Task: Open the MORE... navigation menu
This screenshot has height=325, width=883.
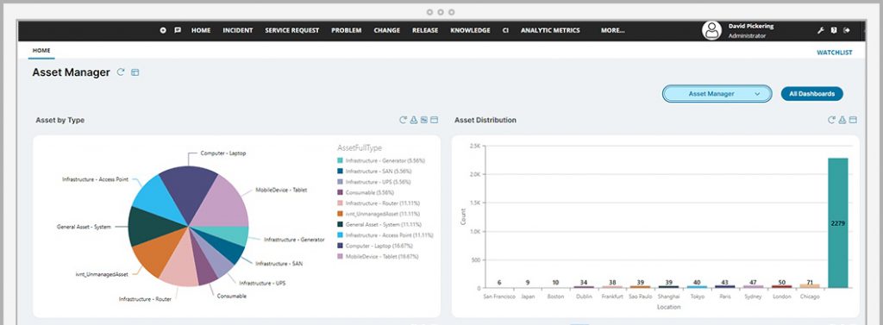Action: pos(613,30)
